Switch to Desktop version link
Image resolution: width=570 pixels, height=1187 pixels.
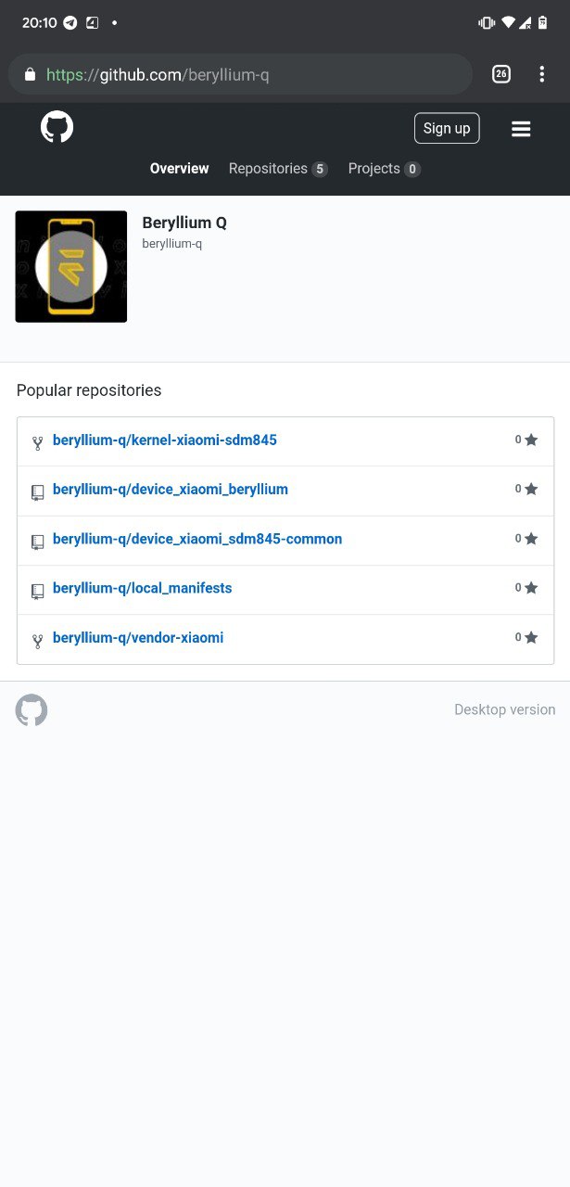(505, 709)
